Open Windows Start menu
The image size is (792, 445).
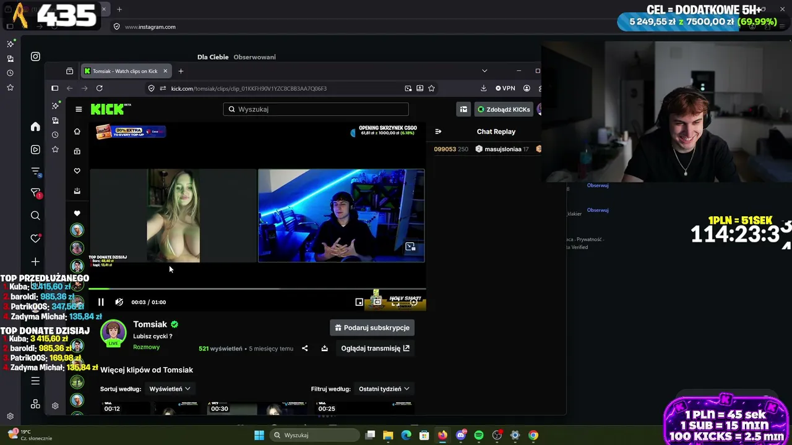pyautogui.click(x=259, y=435)
